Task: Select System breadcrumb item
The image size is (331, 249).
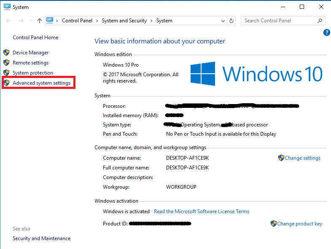Action: click(x=164, y=21)
